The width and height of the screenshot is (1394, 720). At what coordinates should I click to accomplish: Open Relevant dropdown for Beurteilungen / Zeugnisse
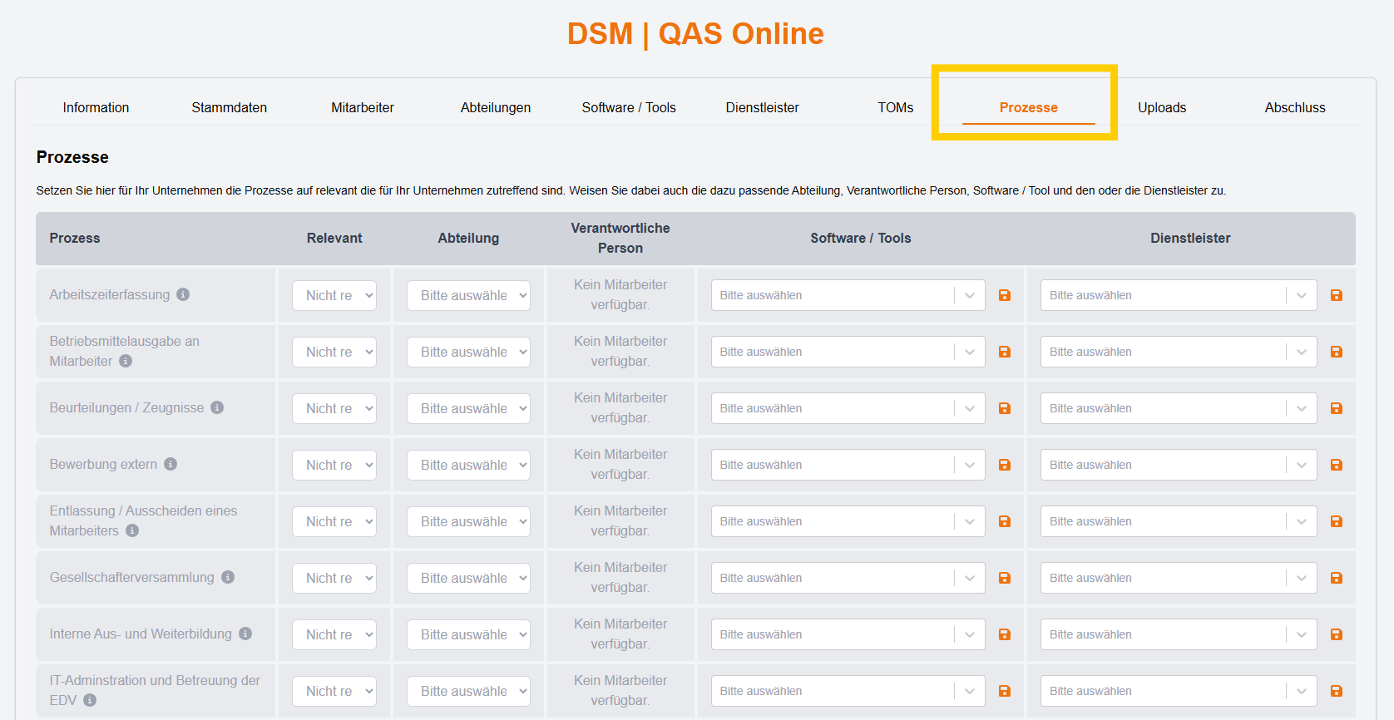334,408
